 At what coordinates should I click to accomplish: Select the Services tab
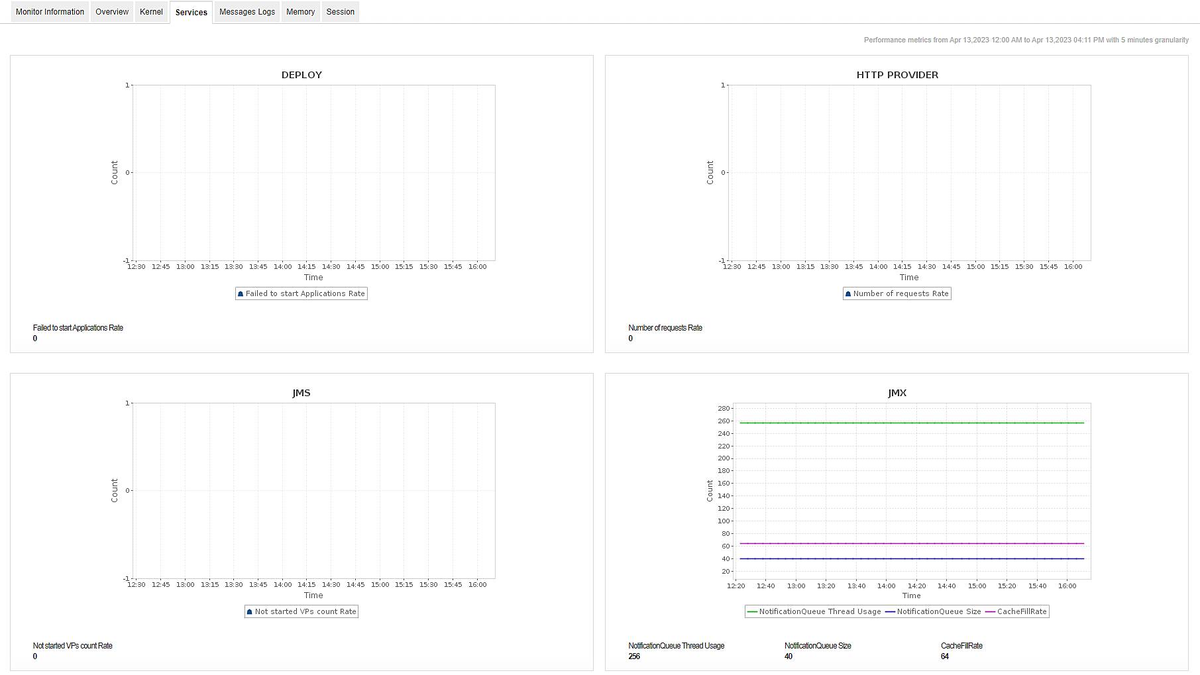(191, 12)
